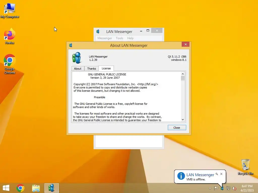Click the 'Preamble' heading text
The image size is (258, 193).
tap(100, 97)
